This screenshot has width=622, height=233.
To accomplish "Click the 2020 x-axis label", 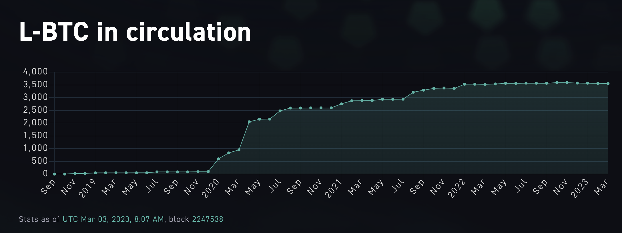I will 211,188.
